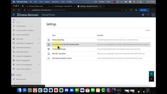Open Purview settings gear in header
This screenshot has height=94, width=167.
pos(143,15)
